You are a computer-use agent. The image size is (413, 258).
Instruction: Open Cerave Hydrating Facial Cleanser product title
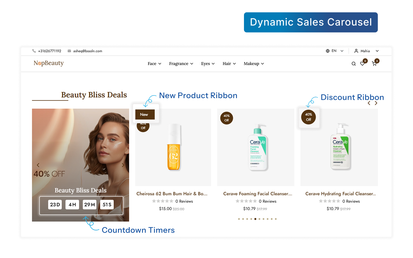(341, 193)
